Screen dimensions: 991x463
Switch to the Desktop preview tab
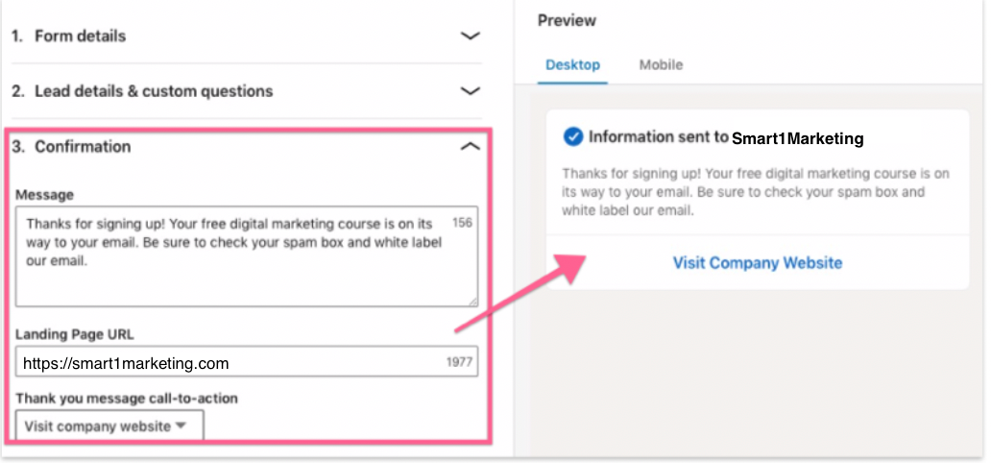(572, 65)
